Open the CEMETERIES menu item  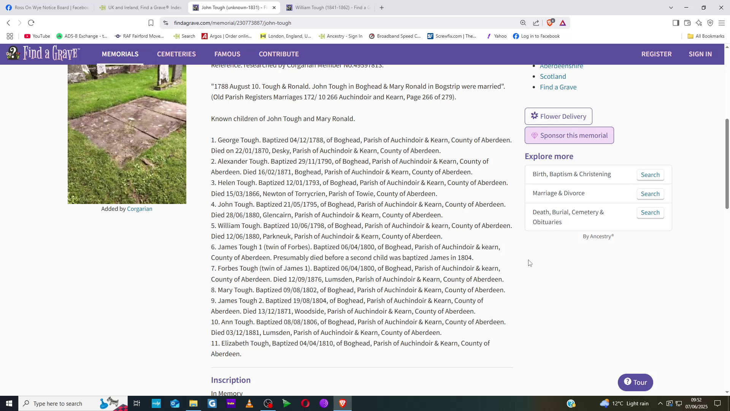point(176,54)
